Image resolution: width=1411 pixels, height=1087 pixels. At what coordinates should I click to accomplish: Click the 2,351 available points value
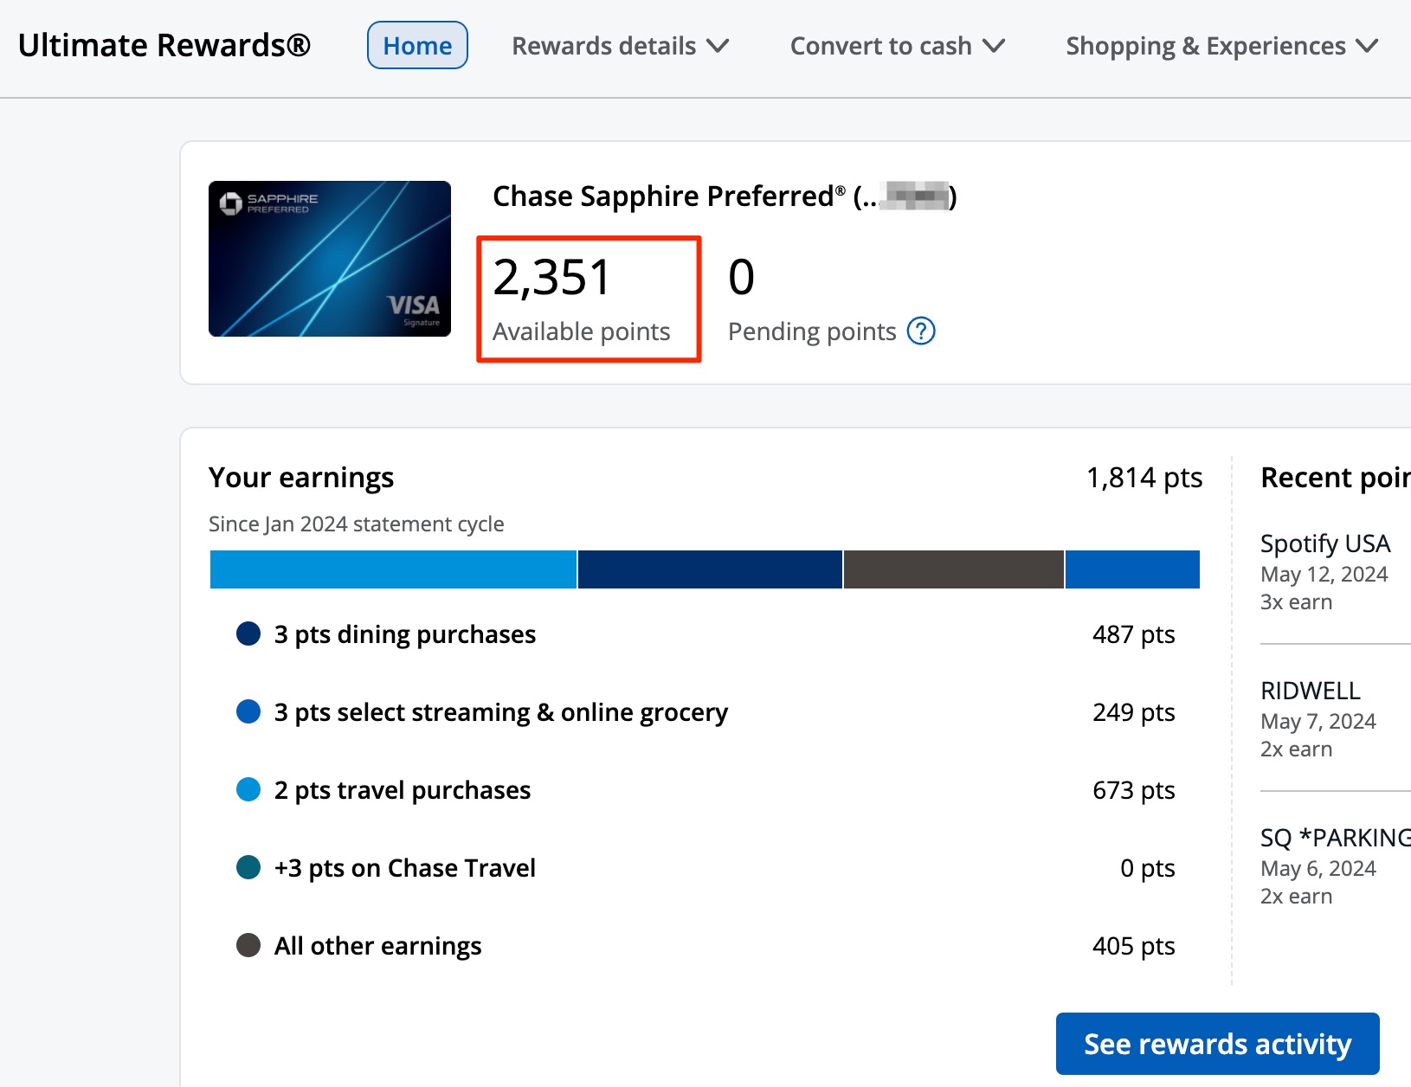[x=553, y=276]
